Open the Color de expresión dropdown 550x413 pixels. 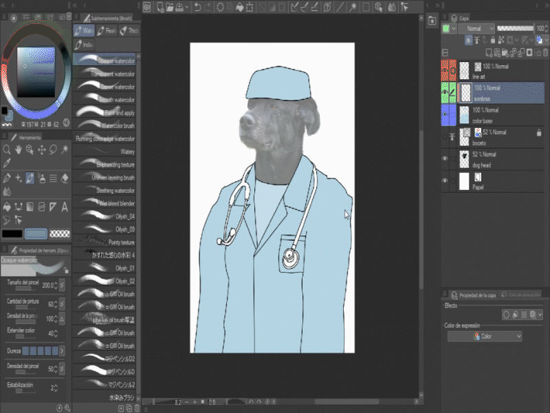[485, 337]
